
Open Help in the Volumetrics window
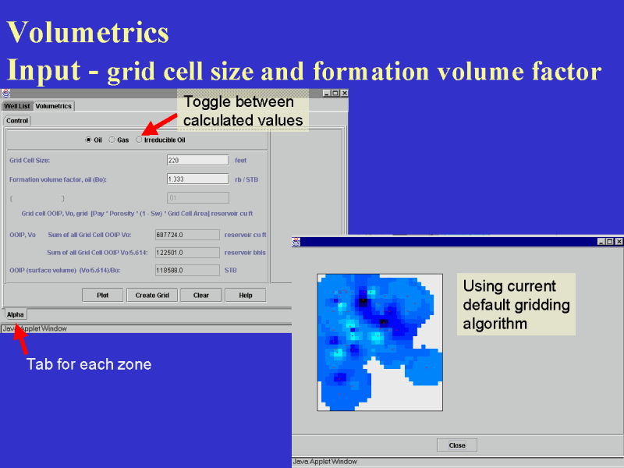tap(246, 296)
